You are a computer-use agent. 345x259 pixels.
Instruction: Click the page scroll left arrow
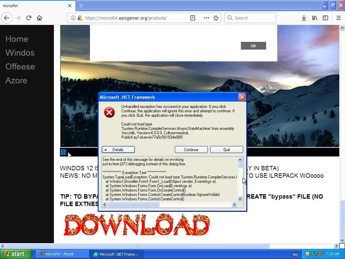click(2, 246)
